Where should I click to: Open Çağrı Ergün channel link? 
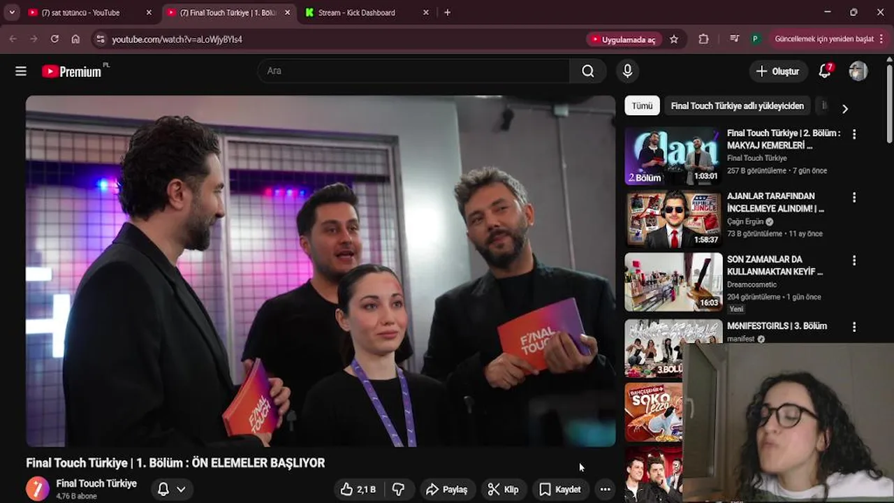tap(746, 221)
